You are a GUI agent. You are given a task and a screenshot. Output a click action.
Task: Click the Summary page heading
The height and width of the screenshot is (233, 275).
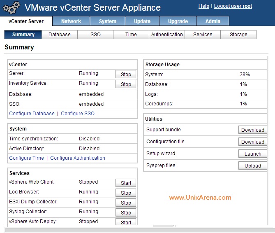[x=19, y=47]
